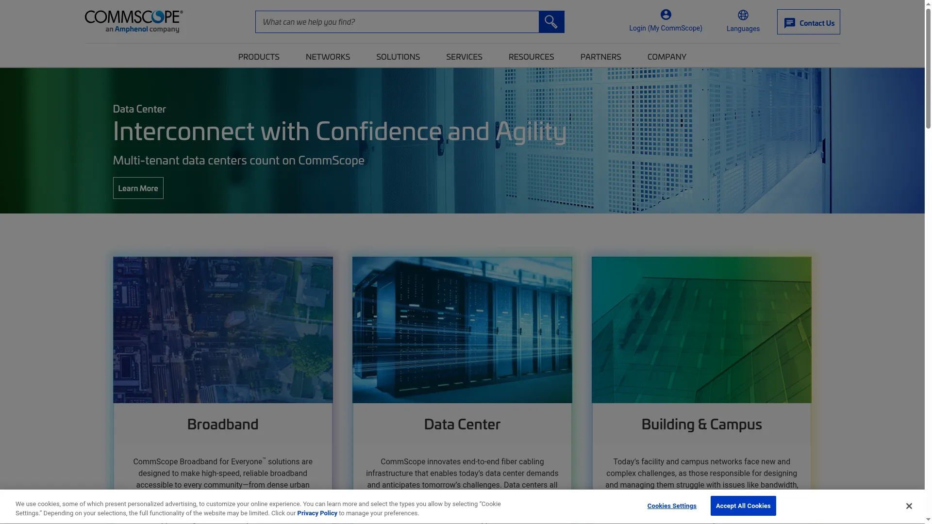
Task: Click the Data Center card heading
Action: tap(462, 424)
